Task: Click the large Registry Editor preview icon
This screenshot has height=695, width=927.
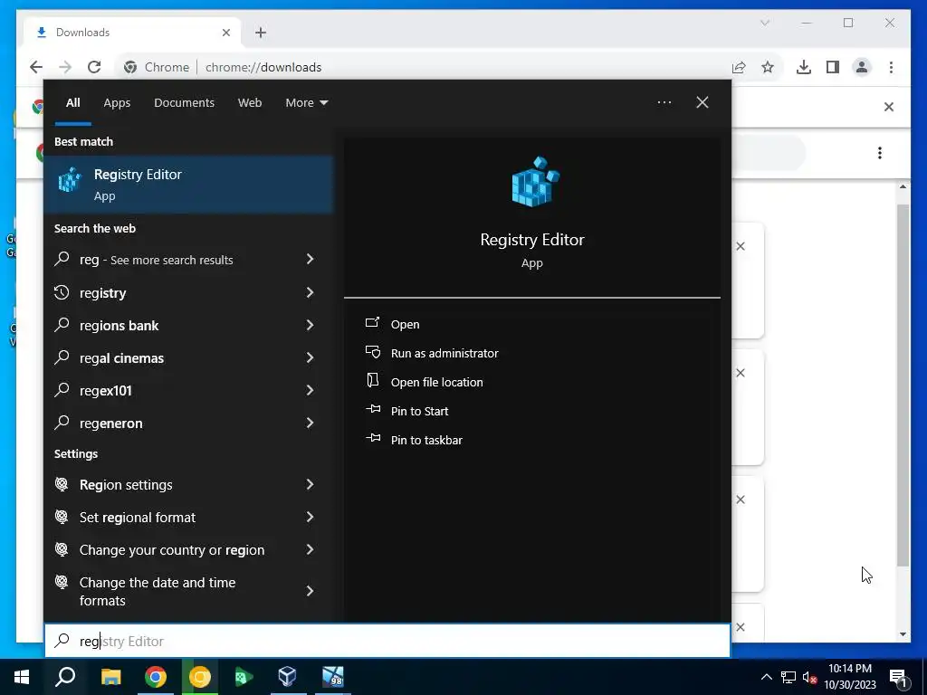Action: tap(535, 182)
